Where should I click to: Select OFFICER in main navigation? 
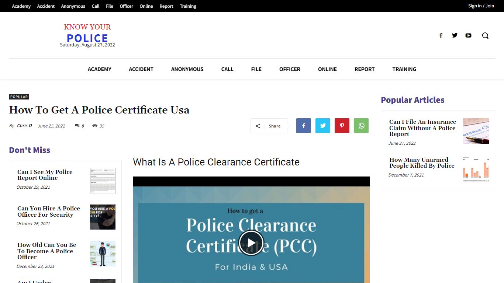[x=290, y=69]
